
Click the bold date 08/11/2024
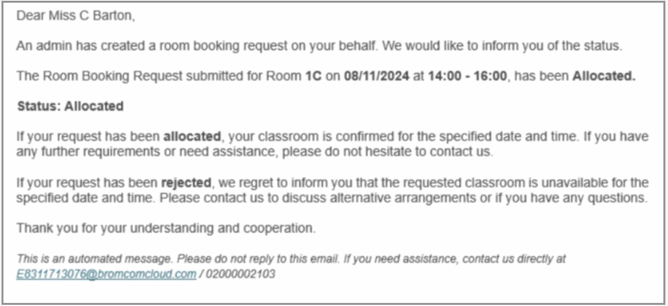[x=377, y=76]
